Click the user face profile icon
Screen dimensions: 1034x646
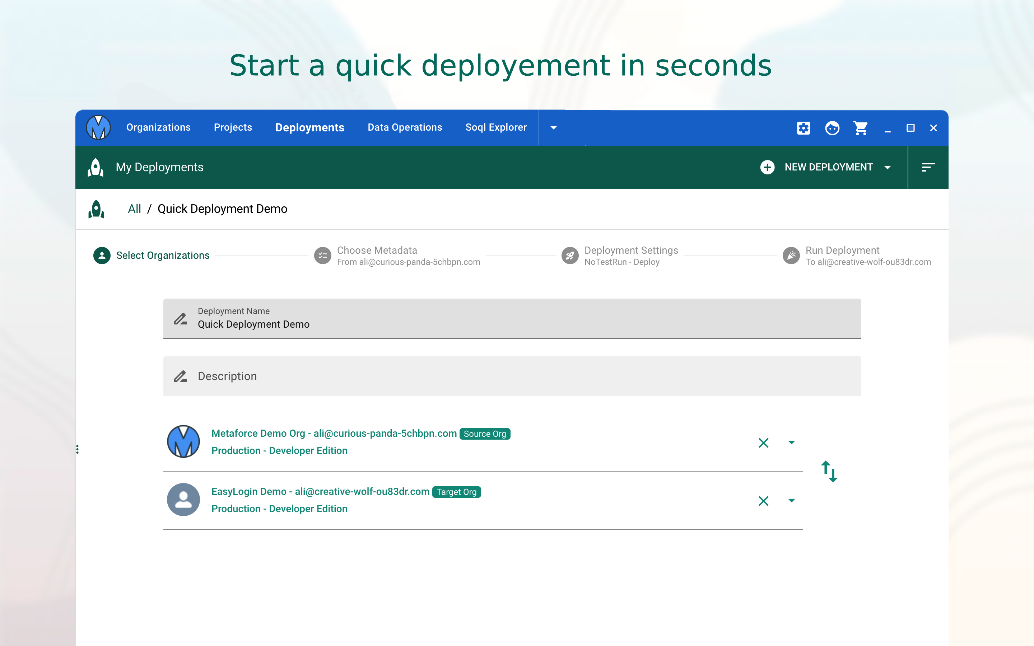pyautogui.click(x=832, y=128)
